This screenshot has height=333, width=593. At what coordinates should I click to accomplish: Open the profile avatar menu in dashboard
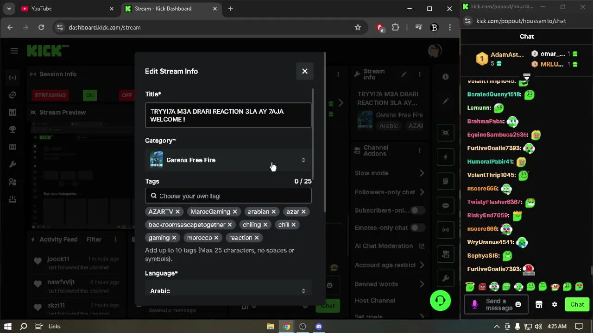pyautogui.click(x=435, y=51)
